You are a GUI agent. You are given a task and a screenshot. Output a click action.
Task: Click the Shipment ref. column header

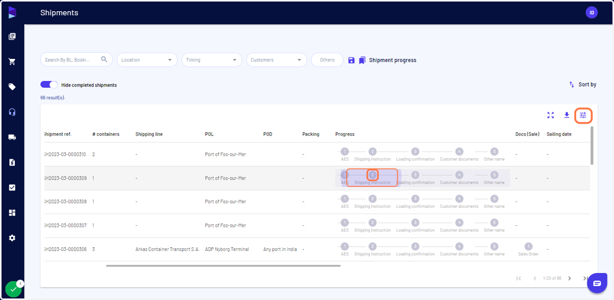pyautogui.click(x=58, y=134)
